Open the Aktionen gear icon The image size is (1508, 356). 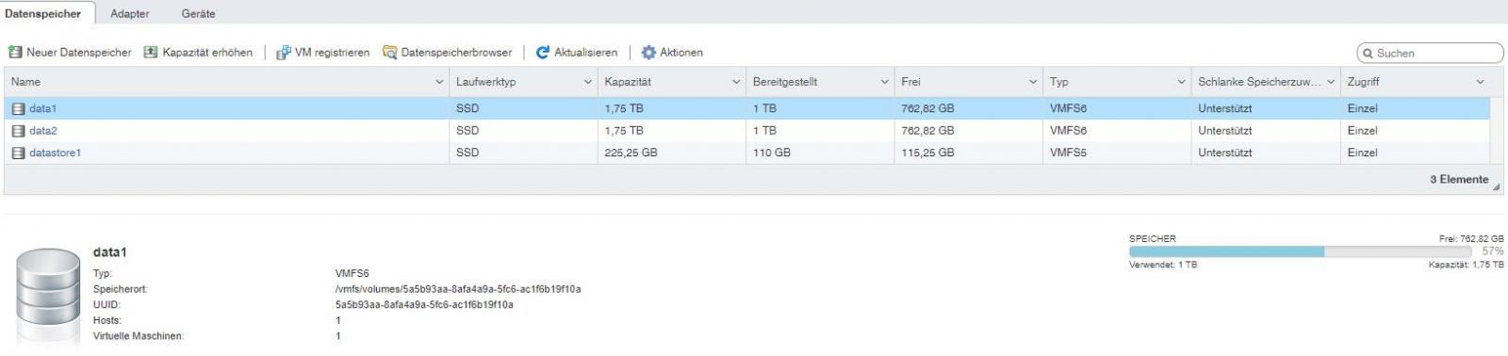pos(648,53)
